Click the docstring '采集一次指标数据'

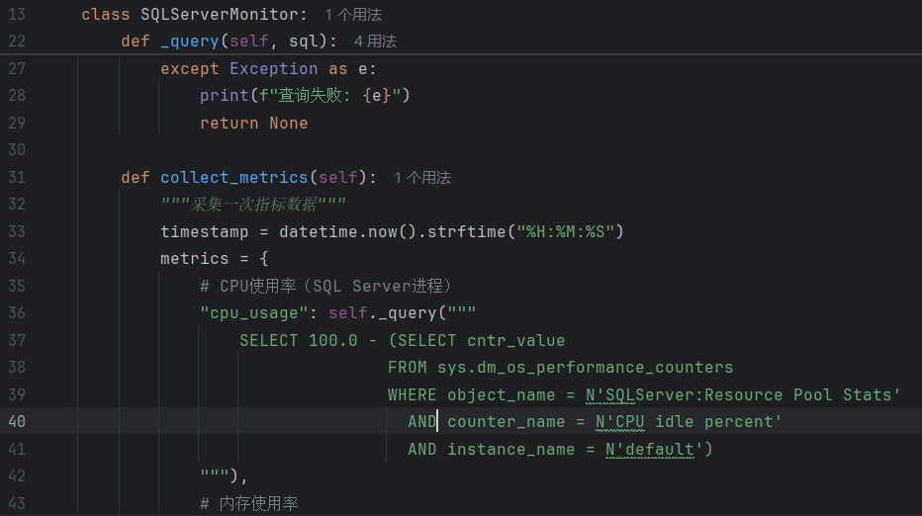(253, 204)
